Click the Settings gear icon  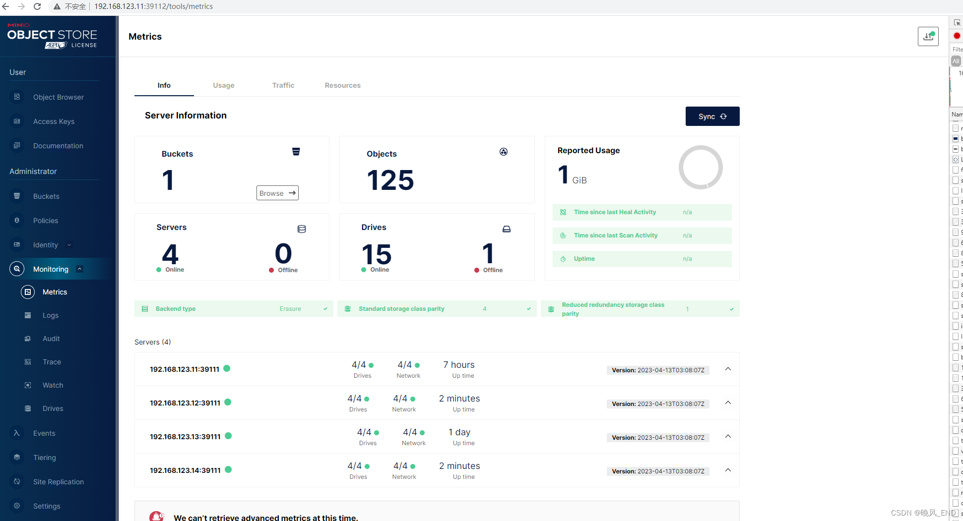(x=17, y=506)
